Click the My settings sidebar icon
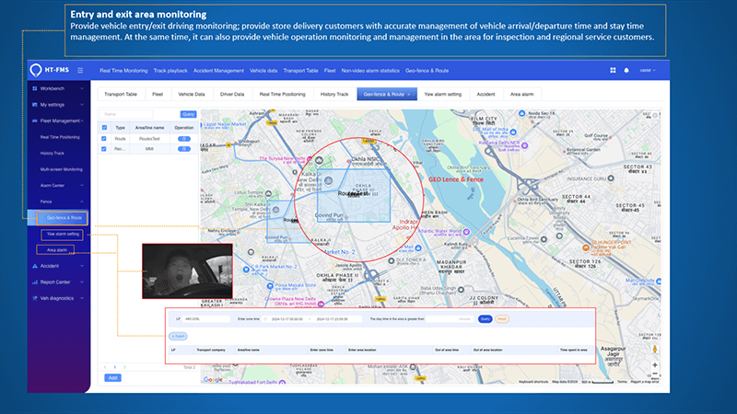The width and height of the screenshot is (737, 414). pos(35,105)
